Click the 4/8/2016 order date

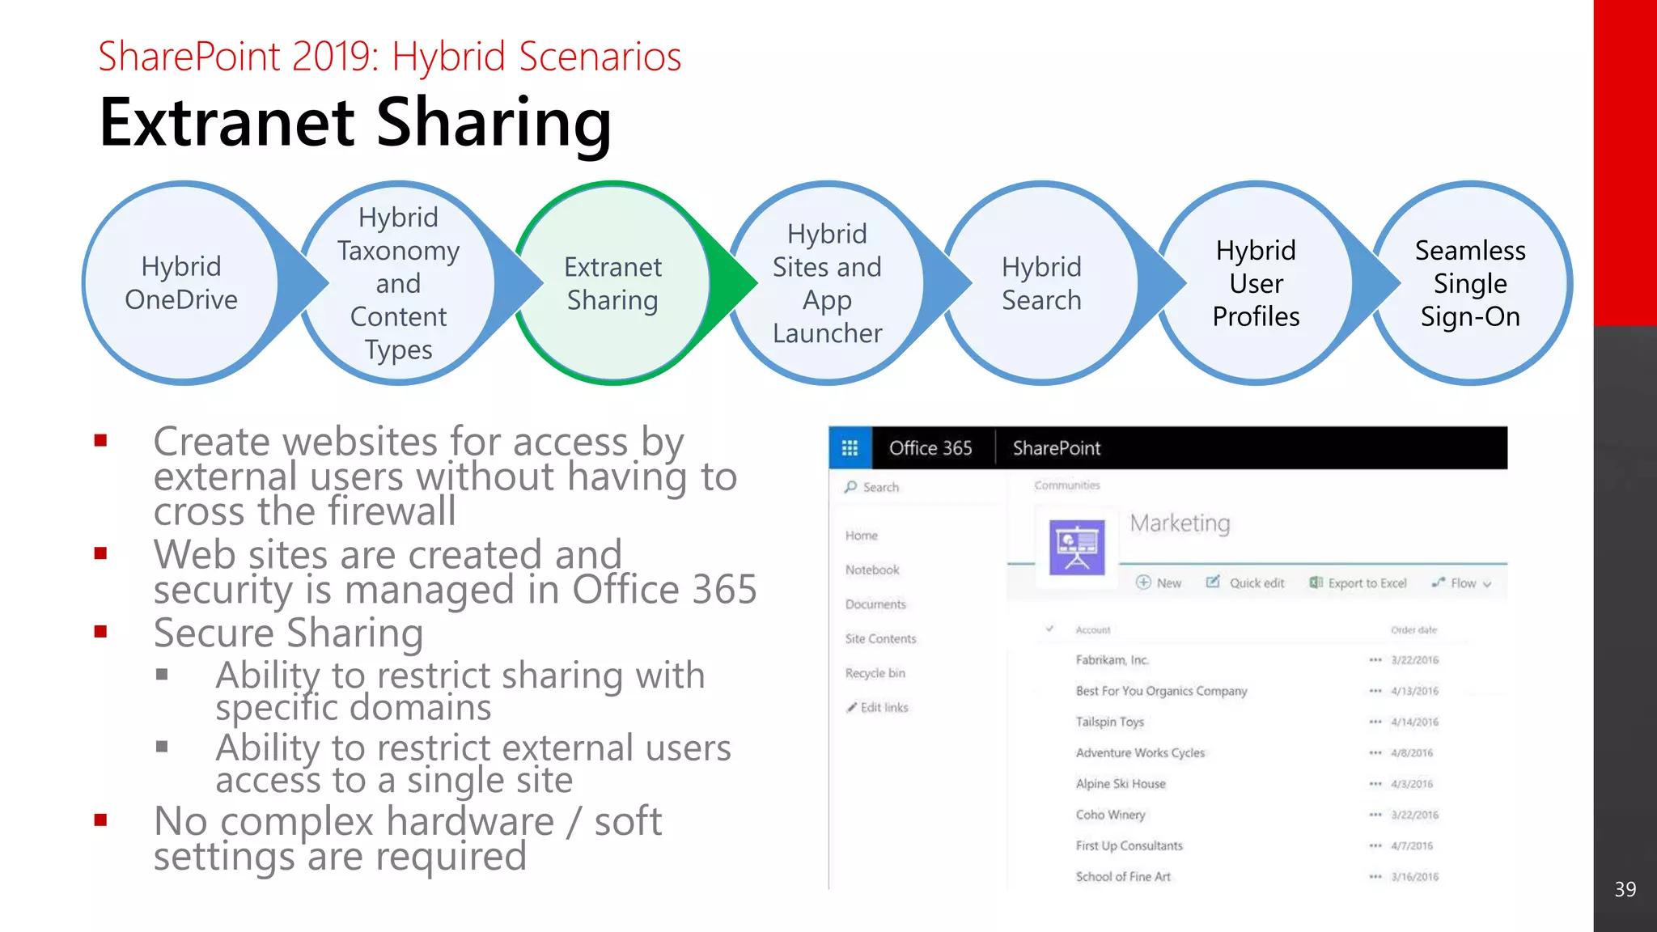[1412, 752]
